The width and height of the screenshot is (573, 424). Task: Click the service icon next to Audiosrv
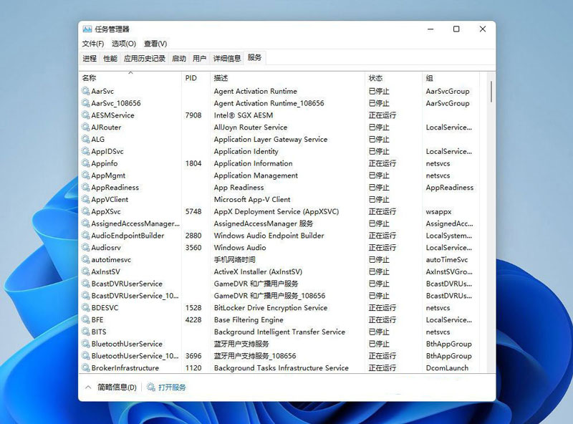point(86,248)
